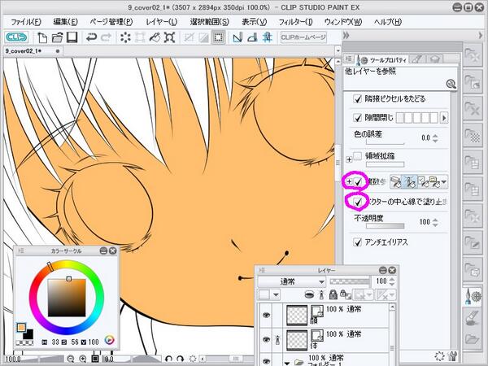The image size is (488, 366).
Task: Open the ファイル(F) menu
Action: (x=26, y=22)
